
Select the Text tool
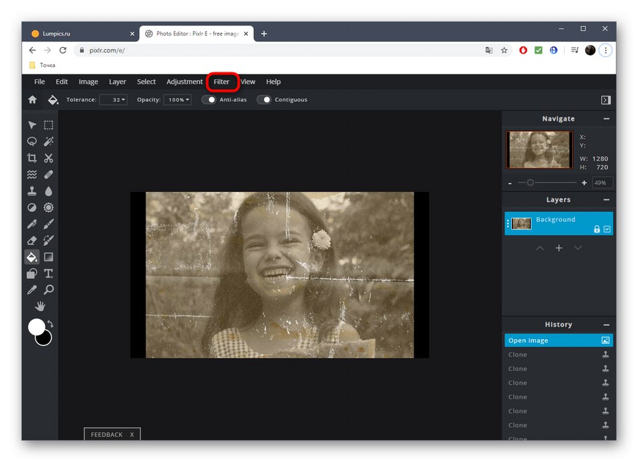coord(49,274)
